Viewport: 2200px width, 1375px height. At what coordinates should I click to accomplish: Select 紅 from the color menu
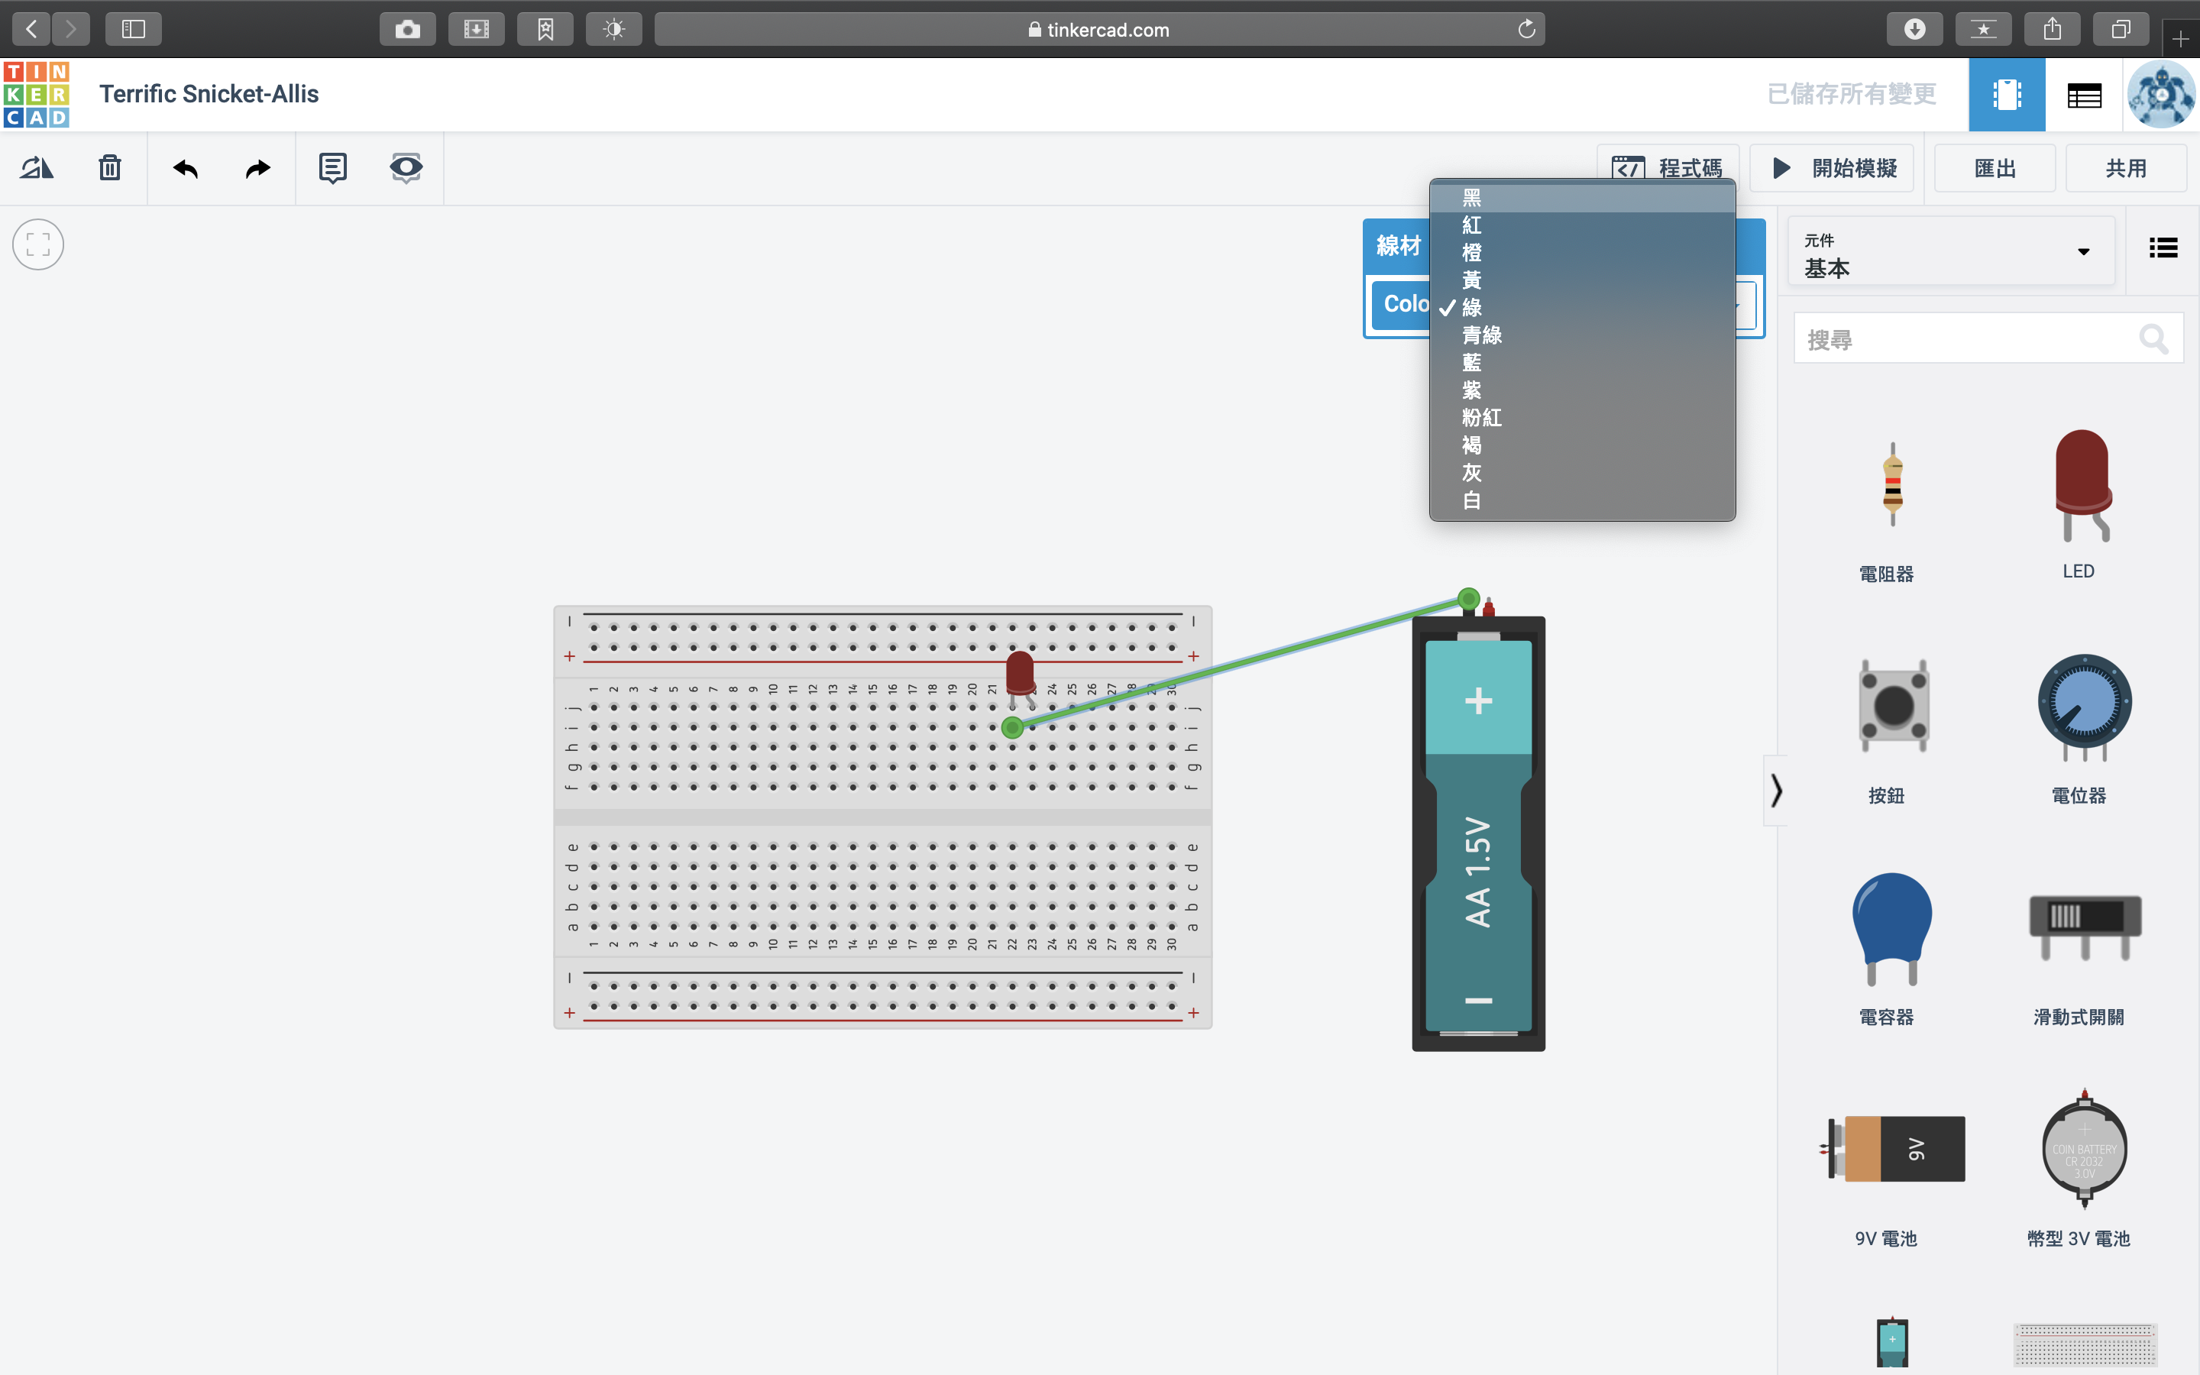(1472, 225)
